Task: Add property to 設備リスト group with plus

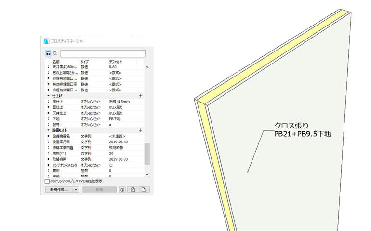Action: pos(140,130)
